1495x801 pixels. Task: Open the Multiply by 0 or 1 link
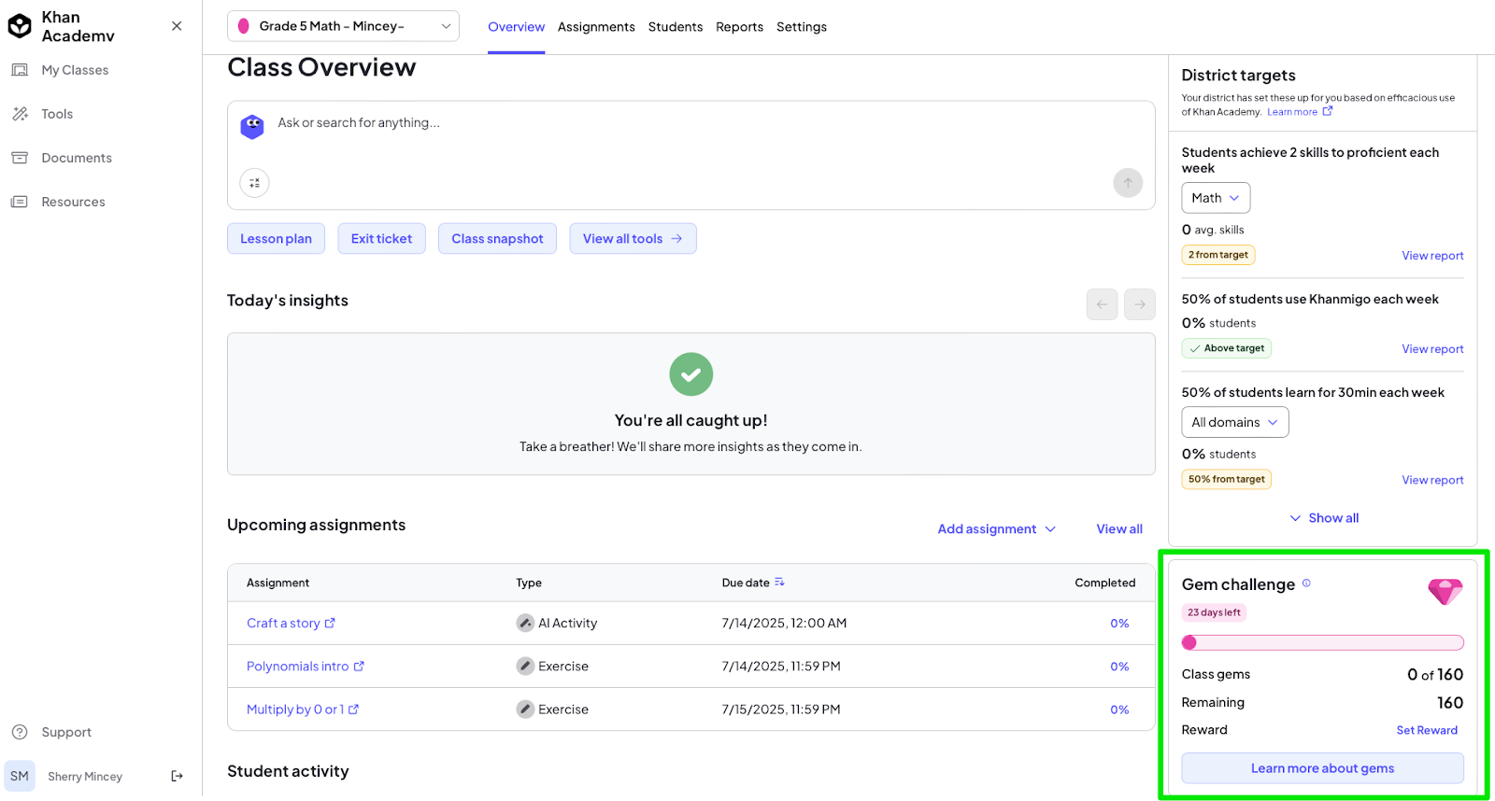pos(303,710)
